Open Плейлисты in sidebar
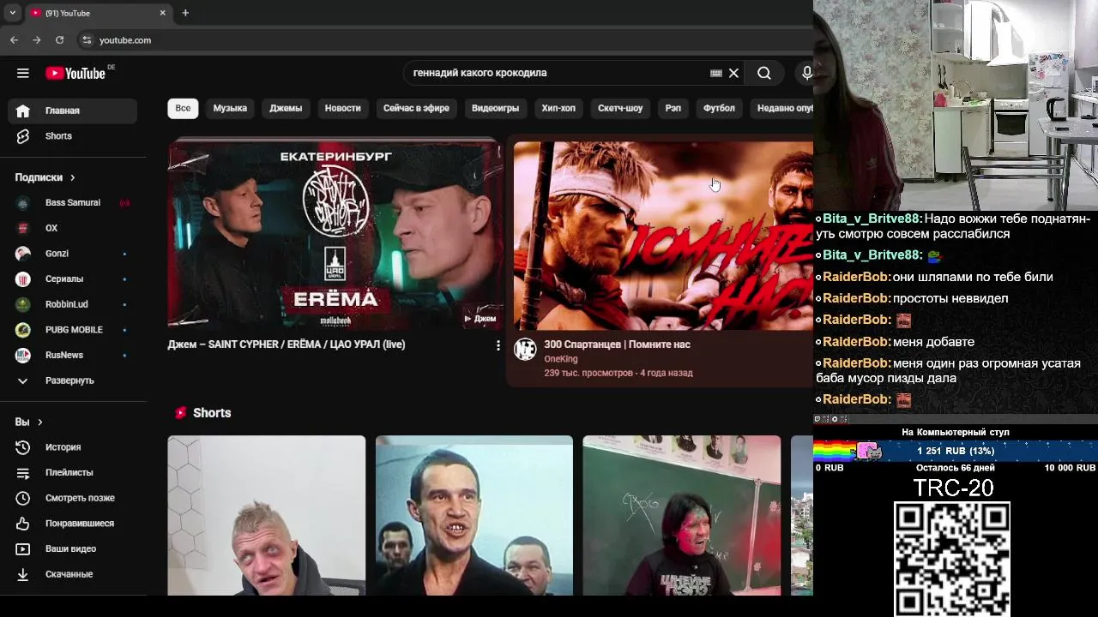The image size is (1098, 617). (x=73, y=472)
